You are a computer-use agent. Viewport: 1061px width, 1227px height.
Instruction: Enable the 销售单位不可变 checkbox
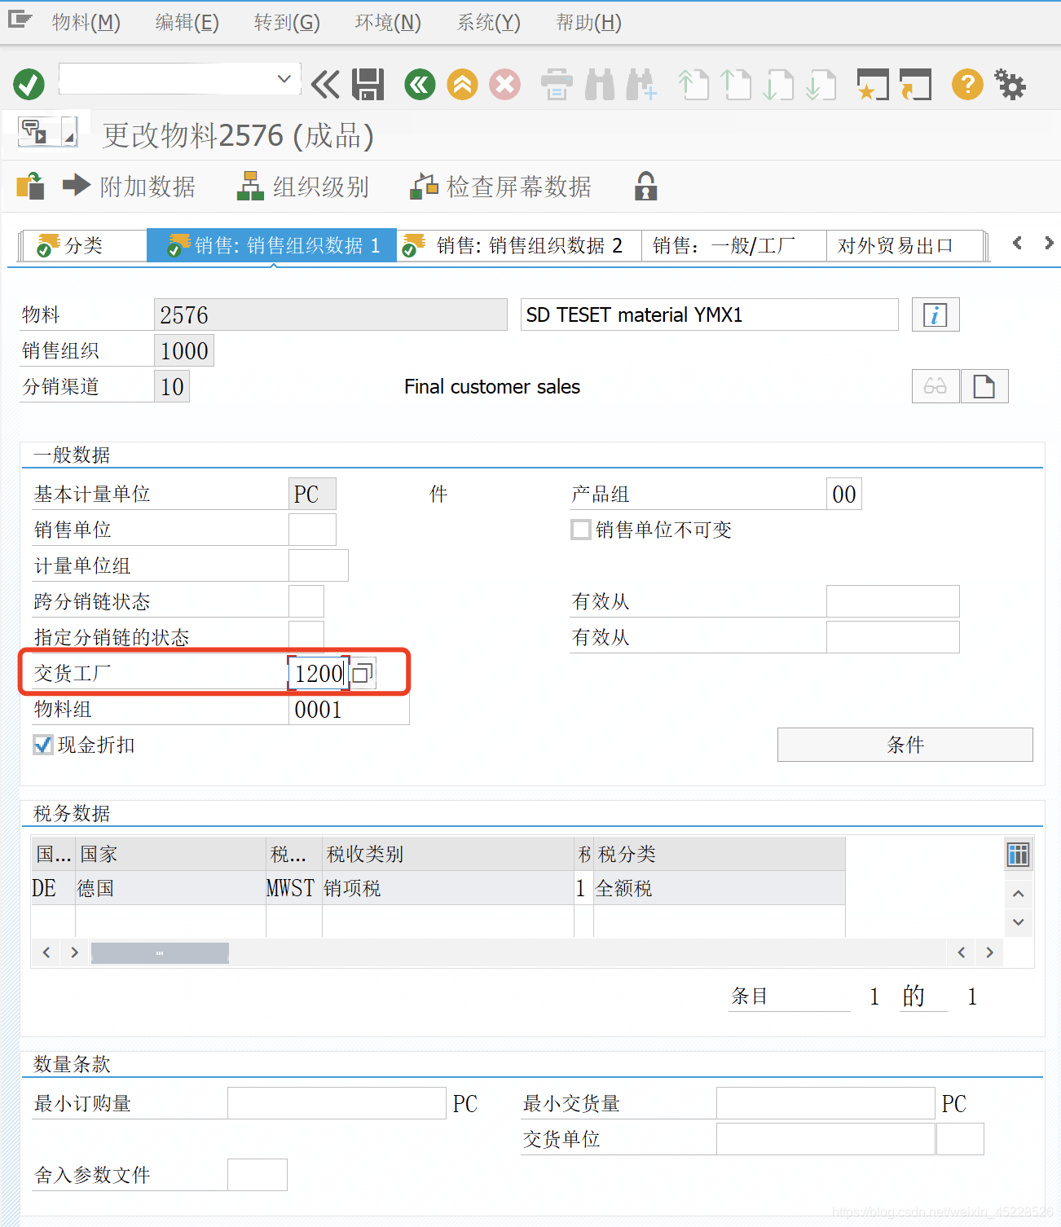pos(580,529)
